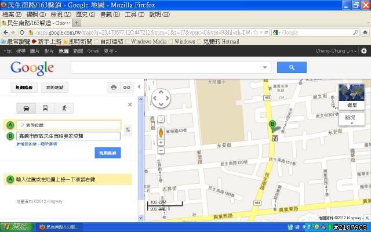Pan the map left with the navigation wheel
The width and height of the screenshot is (371, 232).
[155, 98]
